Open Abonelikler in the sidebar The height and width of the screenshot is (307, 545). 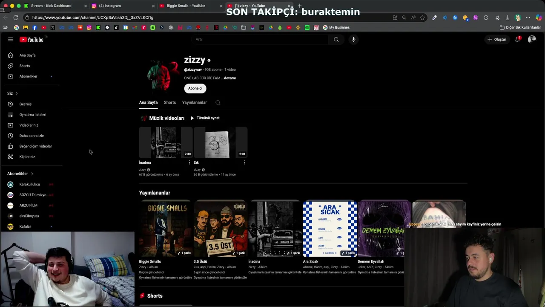pos(28,76)
